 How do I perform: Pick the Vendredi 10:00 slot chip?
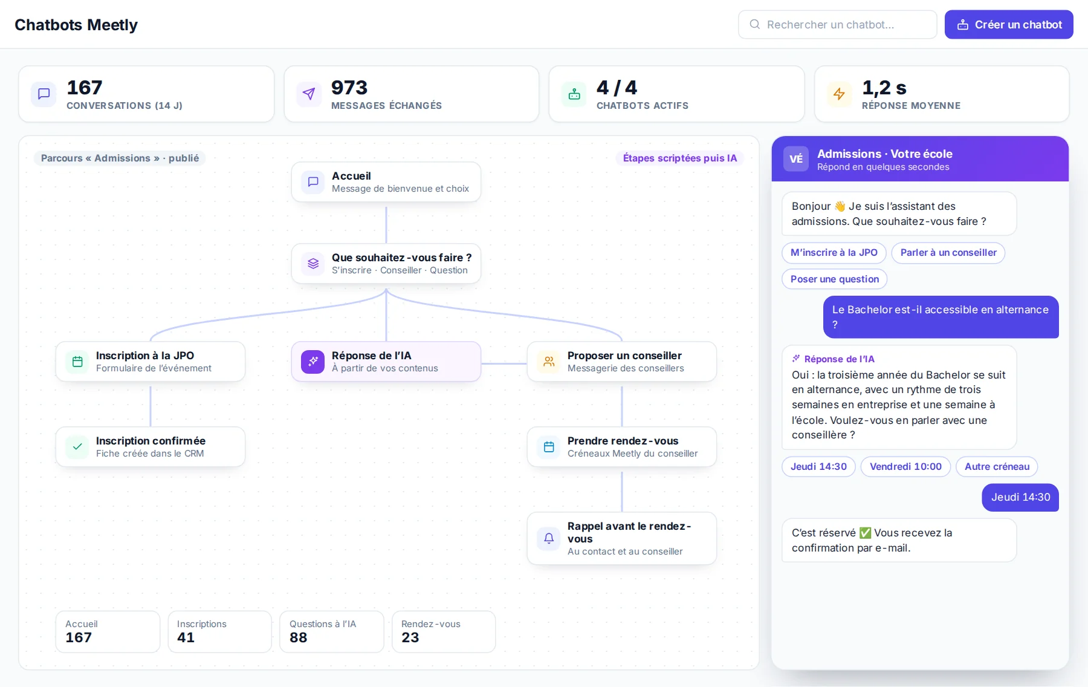pyautogui.click(x=905, y=467)
